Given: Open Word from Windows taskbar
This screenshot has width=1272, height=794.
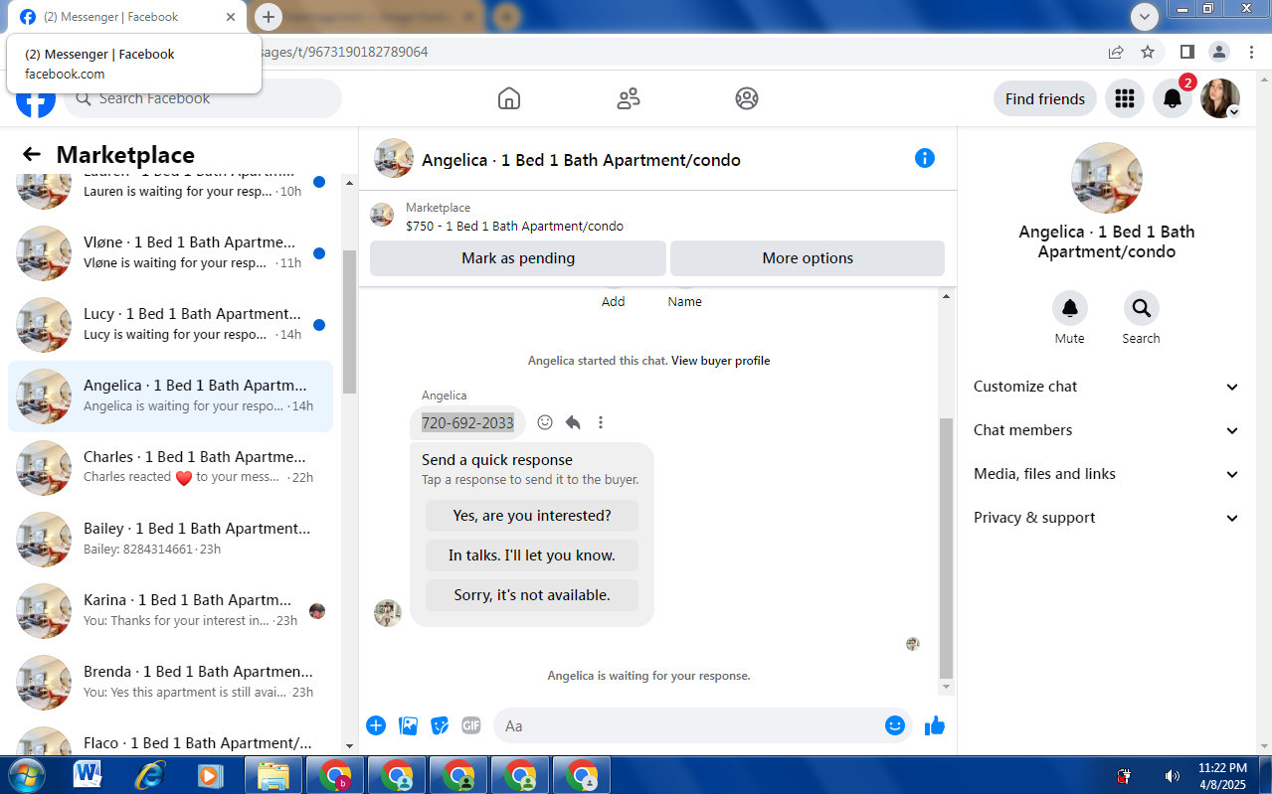Looking at the screenshot, I should pos(88,774).
